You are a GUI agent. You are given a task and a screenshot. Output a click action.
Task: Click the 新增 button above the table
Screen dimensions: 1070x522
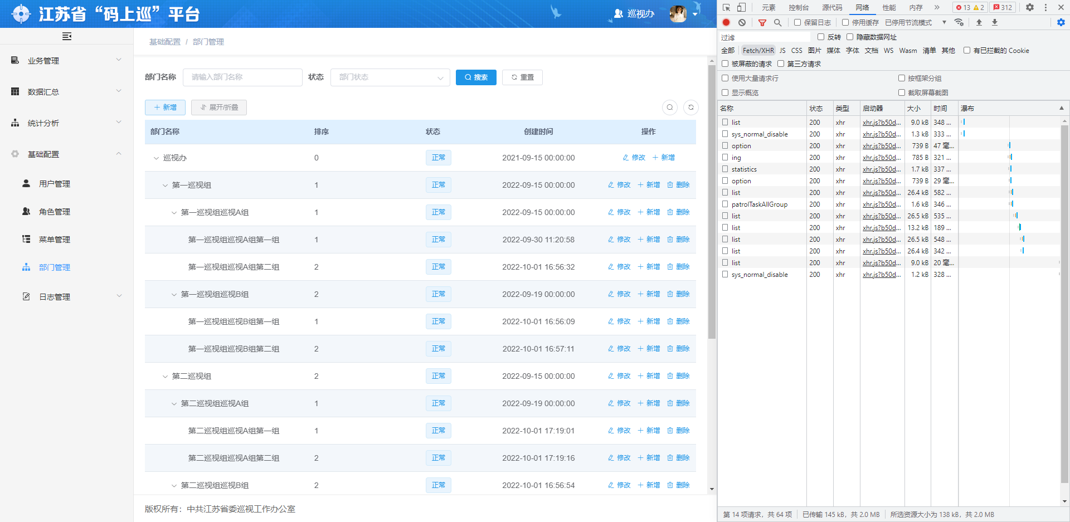[x=165, y=108]
